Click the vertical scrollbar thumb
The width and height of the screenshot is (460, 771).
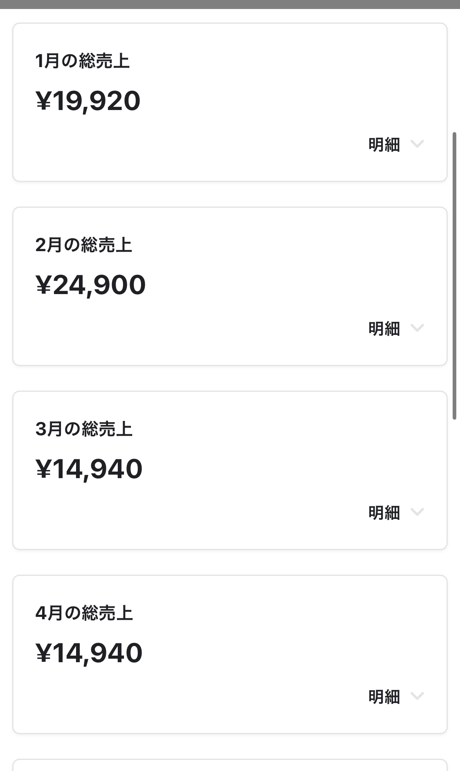point(454,276)
